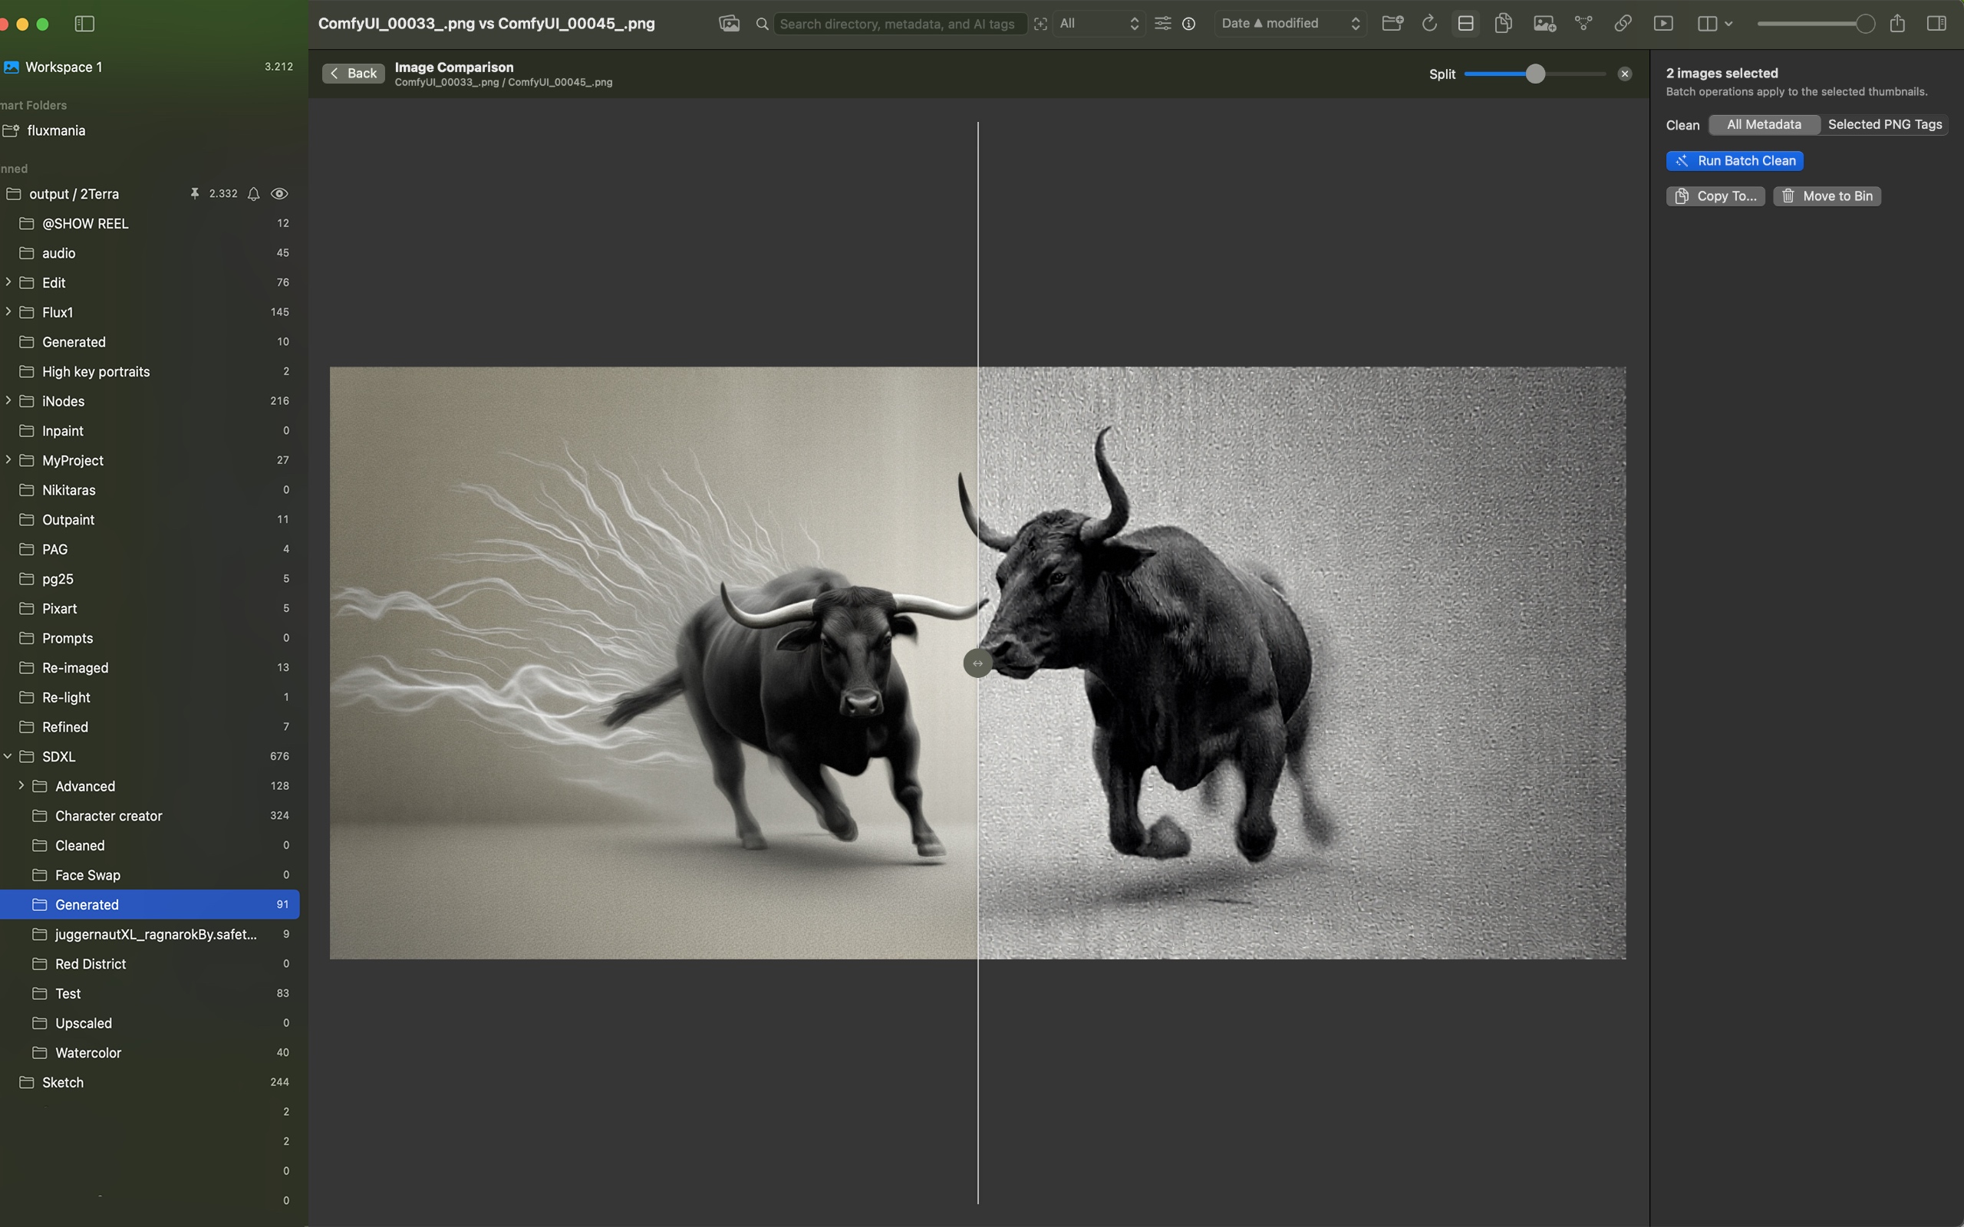Image resolution: width=1964 pixels, height=1227 pixels.
Task: Click the left bull comparison image
Action: [654, 663]
